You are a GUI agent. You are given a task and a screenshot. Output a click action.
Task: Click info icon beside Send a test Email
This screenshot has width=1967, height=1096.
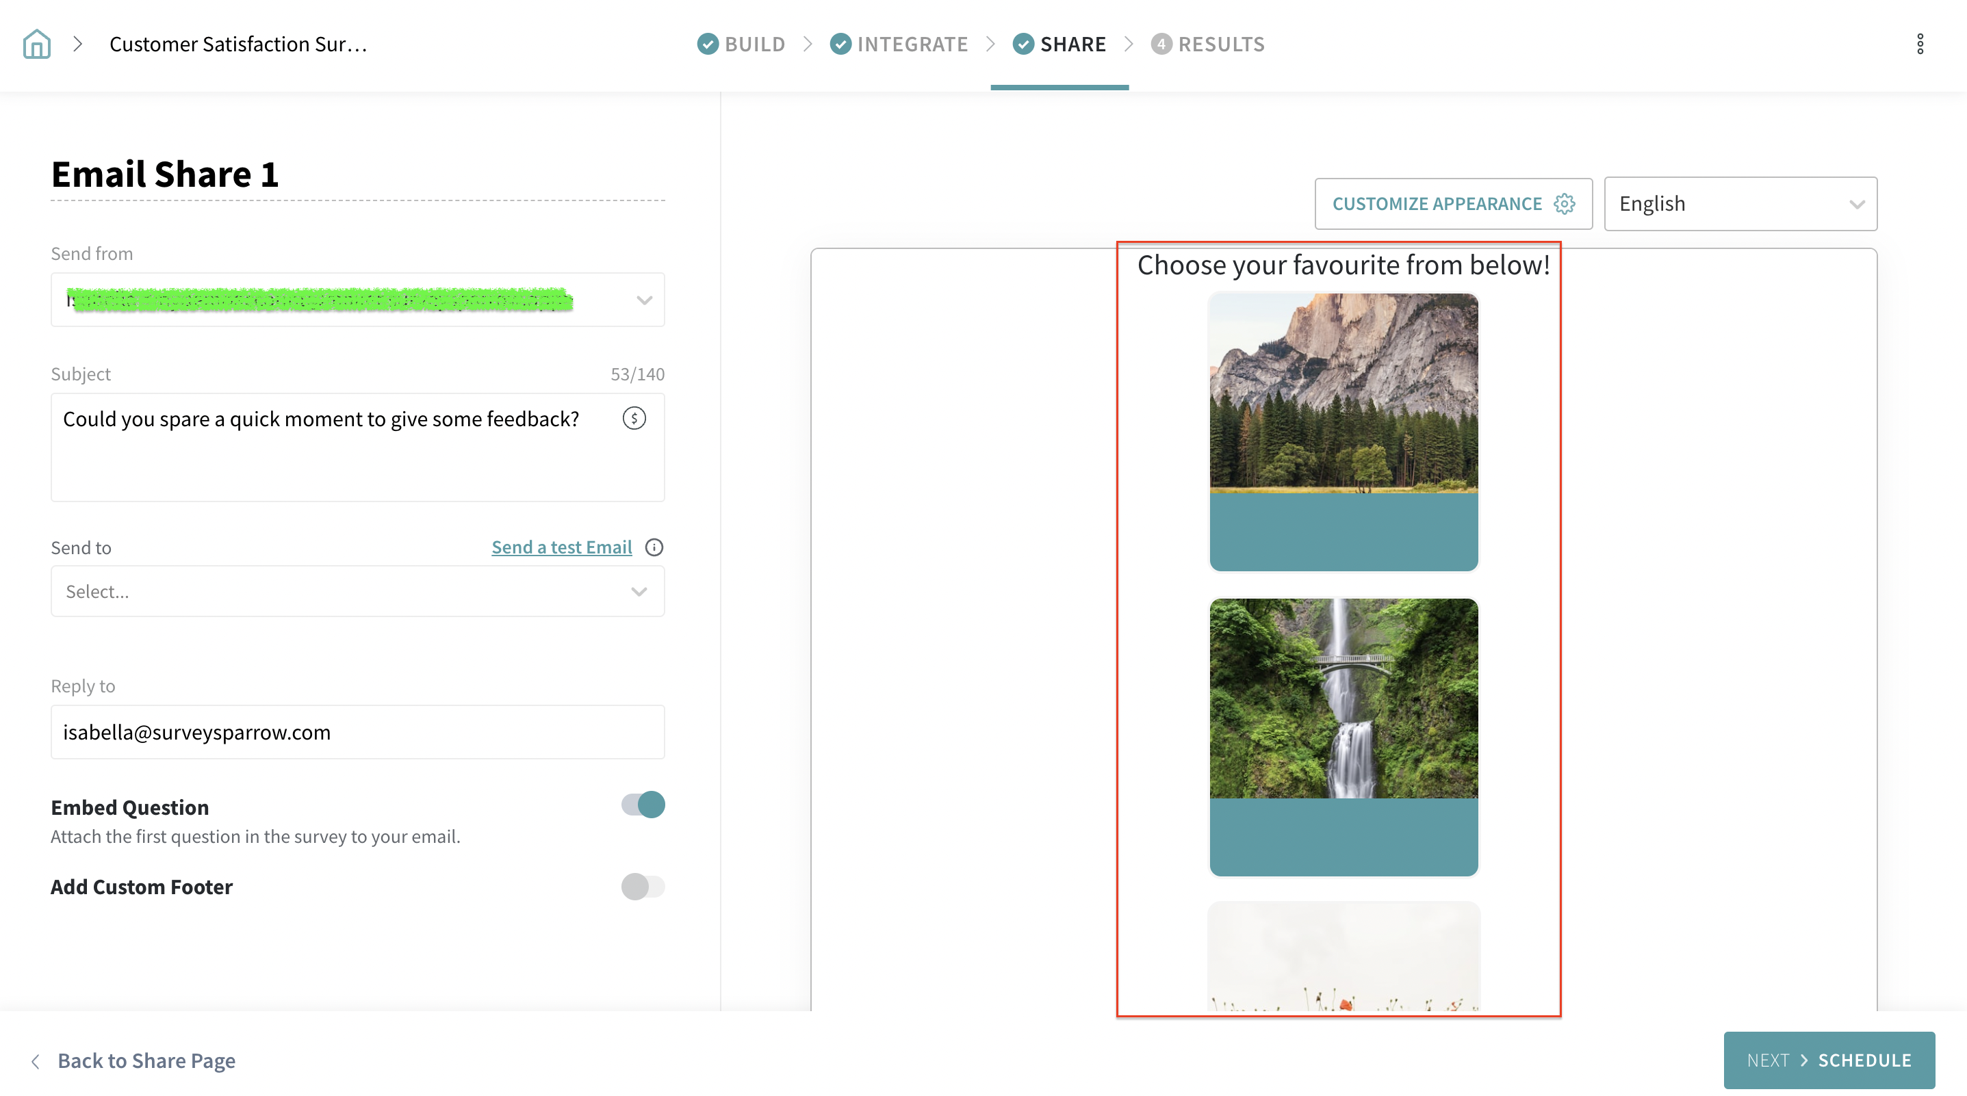654,547
